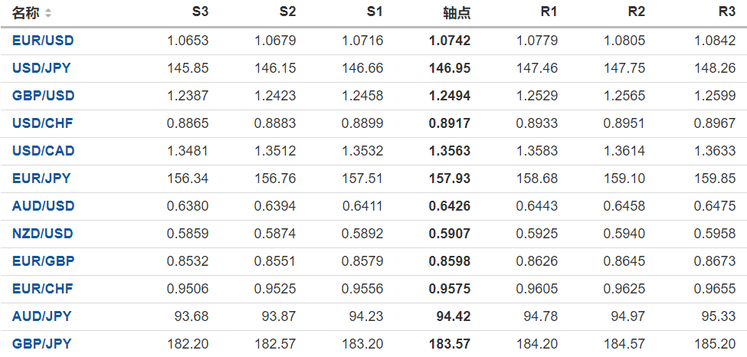Viewport: 747px width, 357px height.
Task: Sort table by 名称 column header
Action: coord(27,13)
